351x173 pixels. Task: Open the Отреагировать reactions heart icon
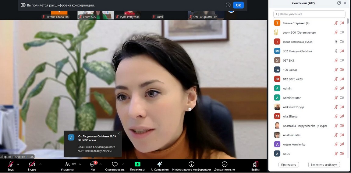point(115,164)
